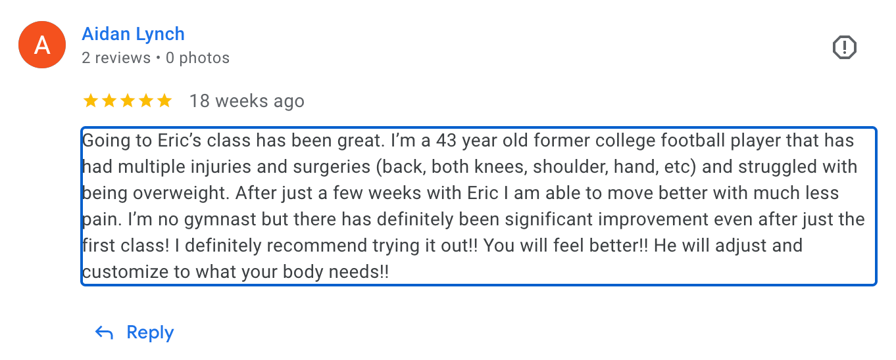This screenshot has width=896, height=360.
Task: Click the fourth gold rating star
Action: point(145,101)
